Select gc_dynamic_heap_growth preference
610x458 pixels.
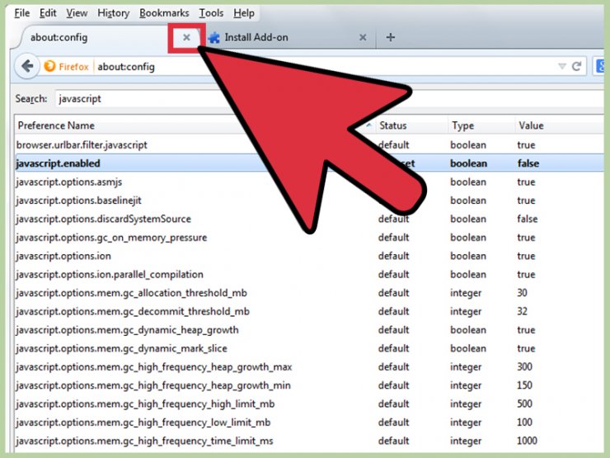point(309,330)
